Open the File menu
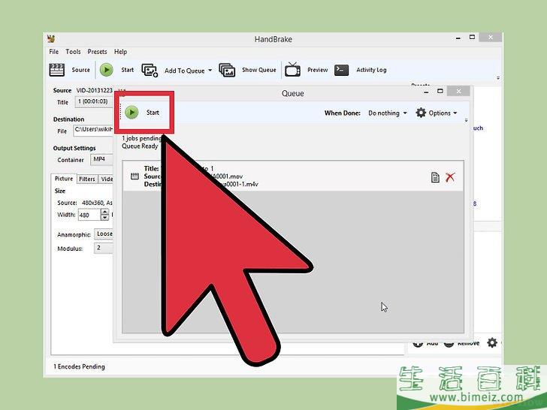This screenshot has width=547, height=410. pos(54,52)
